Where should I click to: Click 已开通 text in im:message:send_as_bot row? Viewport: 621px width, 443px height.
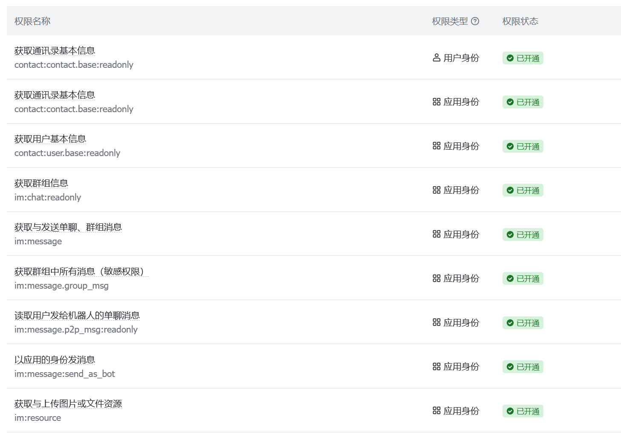[x=528, y=367]
